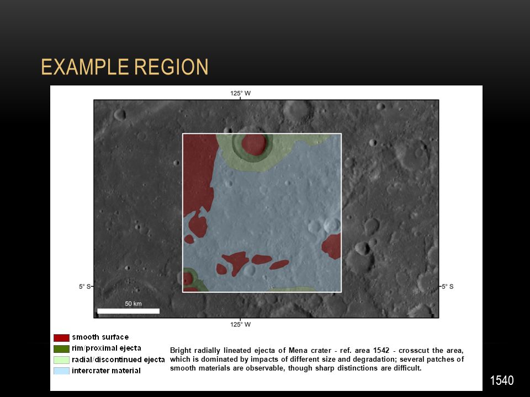Click the bottom '125° W' longitude label
This screenshot has width=530, height=397.
pos(241,325)
